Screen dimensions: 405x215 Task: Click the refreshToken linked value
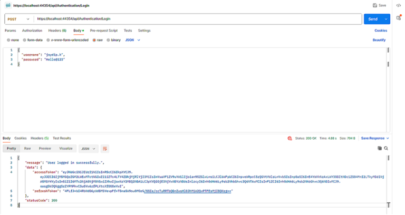tap(188, 191)
